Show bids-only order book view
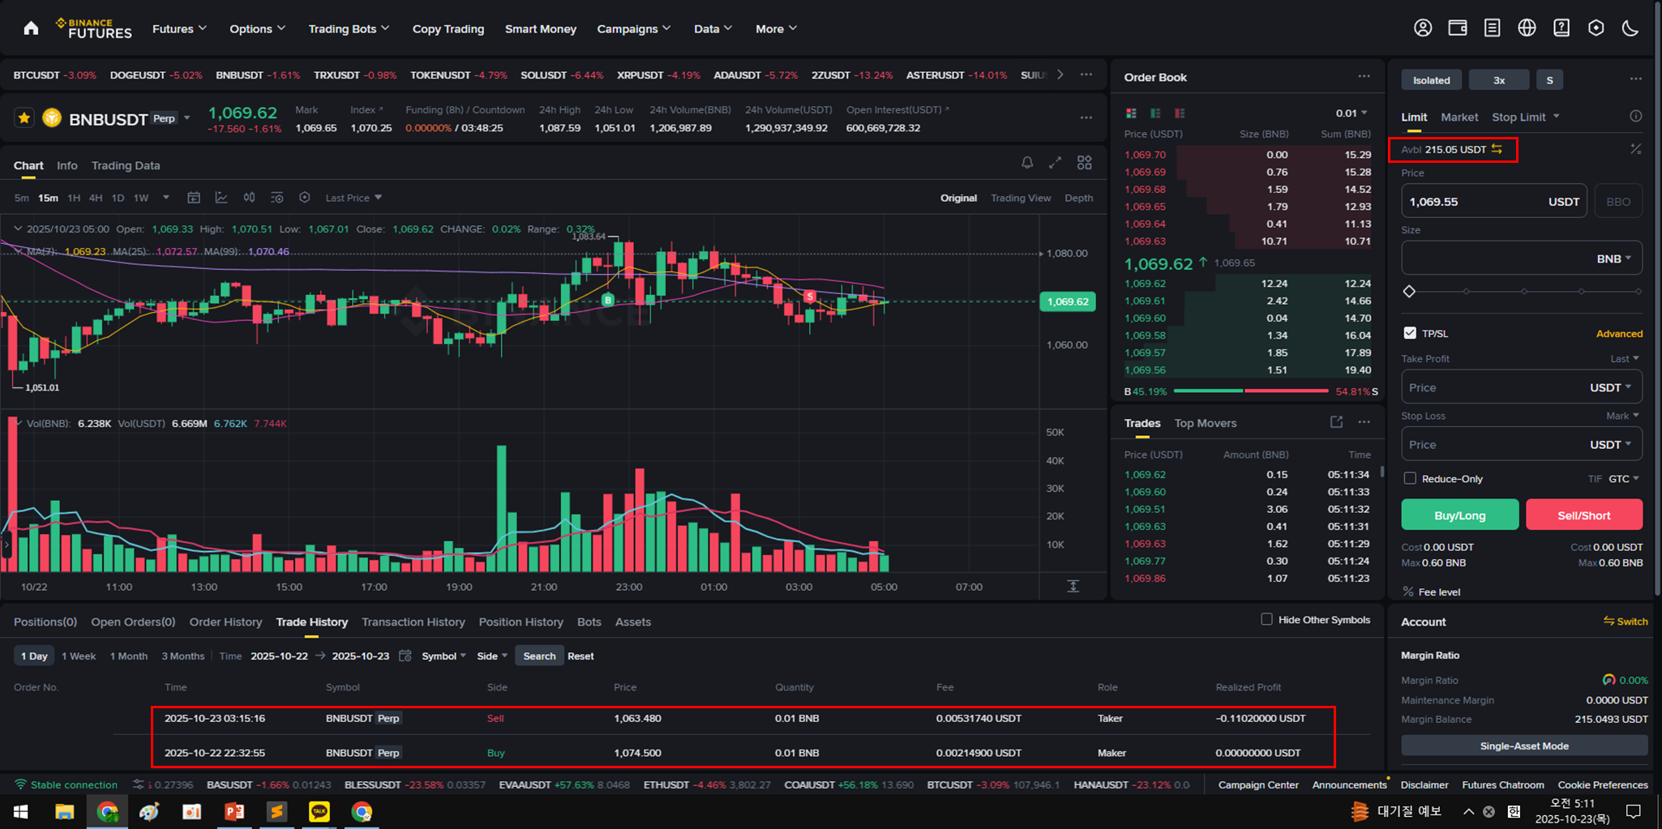The height and width of the screenshot is (829, 1662). 1155,113
